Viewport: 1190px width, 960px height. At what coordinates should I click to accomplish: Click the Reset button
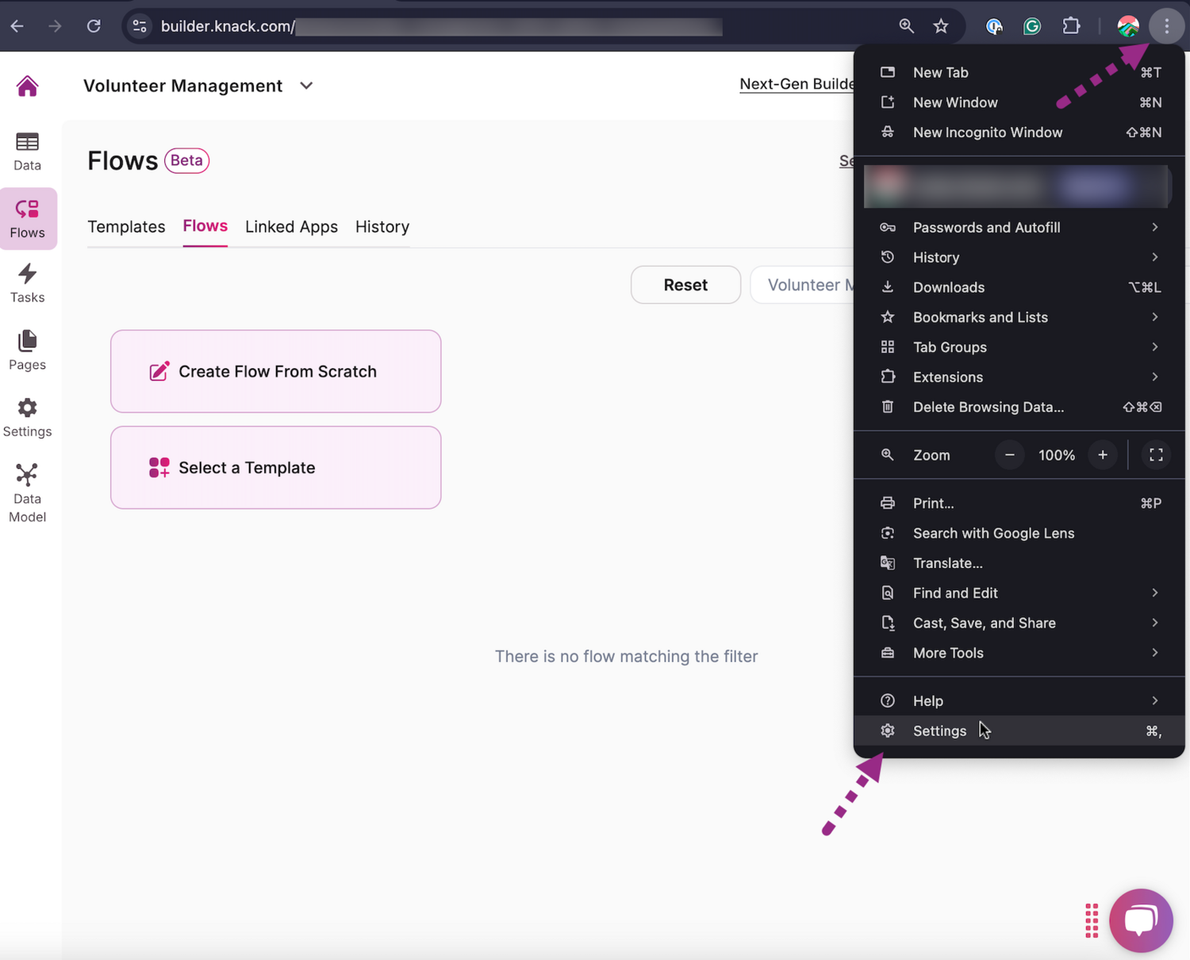(685, 285)
